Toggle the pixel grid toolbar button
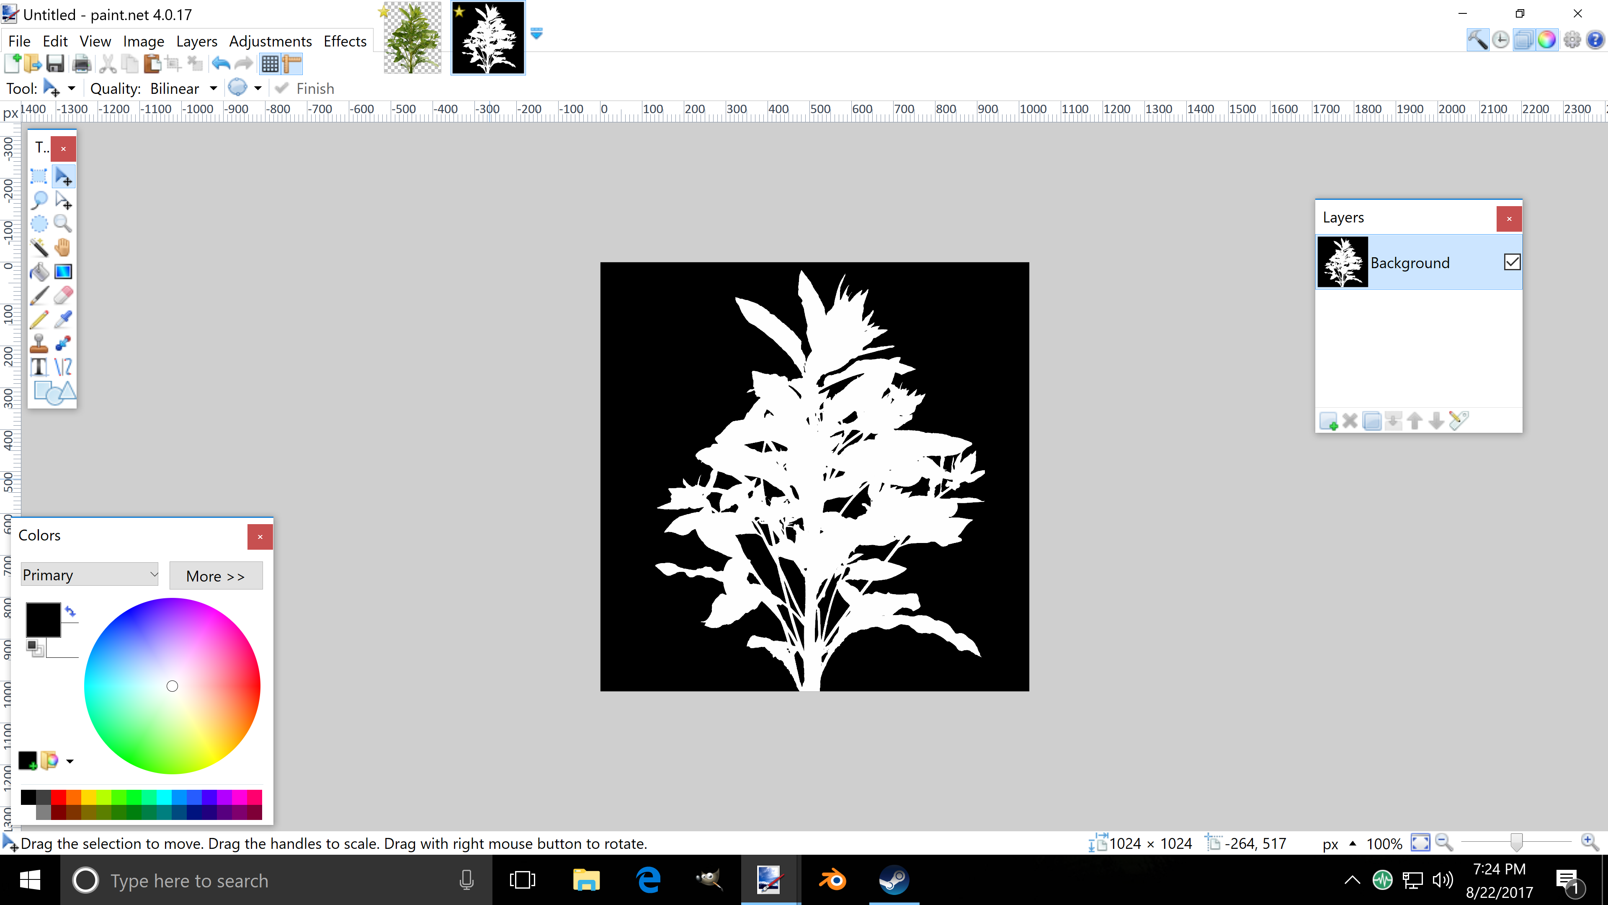Viewport: 1608px width, 905px height. pos(270,64)
